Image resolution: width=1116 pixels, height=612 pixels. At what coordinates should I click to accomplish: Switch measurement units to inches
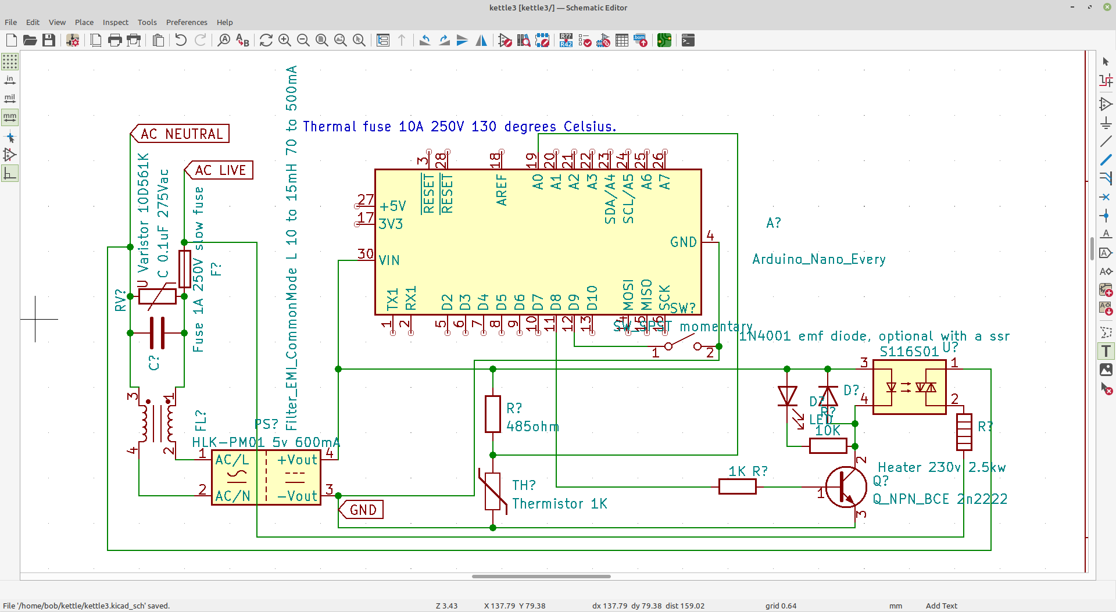[9, 80]
